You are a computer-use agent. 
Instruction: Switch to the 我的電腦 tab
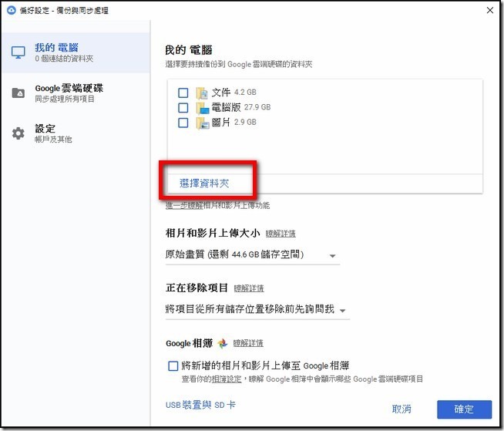pyautogui.click(x=76, y=52)
